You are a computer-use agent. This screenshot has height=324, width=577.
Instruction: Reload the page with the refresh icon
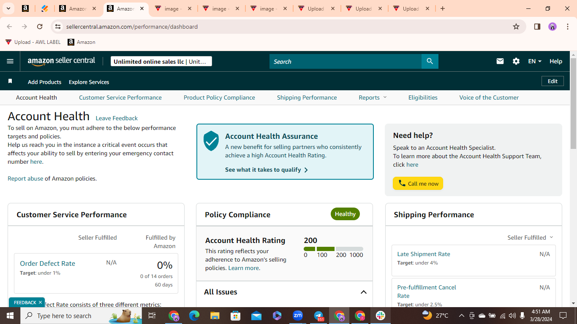pos(40,27)
